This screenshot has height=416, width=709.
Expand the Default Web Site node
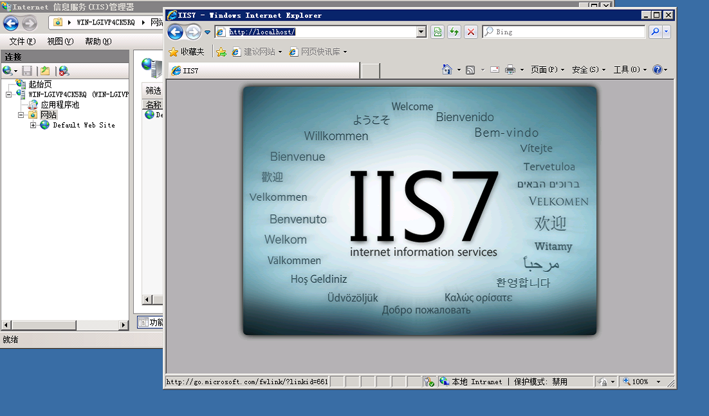click(33, 126)
